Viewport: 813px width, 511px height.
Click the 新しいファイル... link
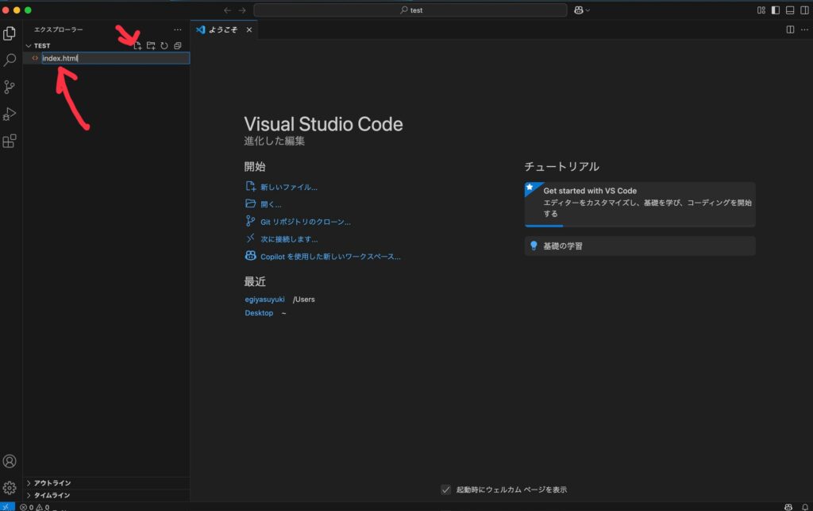click(x=289, y=187)
